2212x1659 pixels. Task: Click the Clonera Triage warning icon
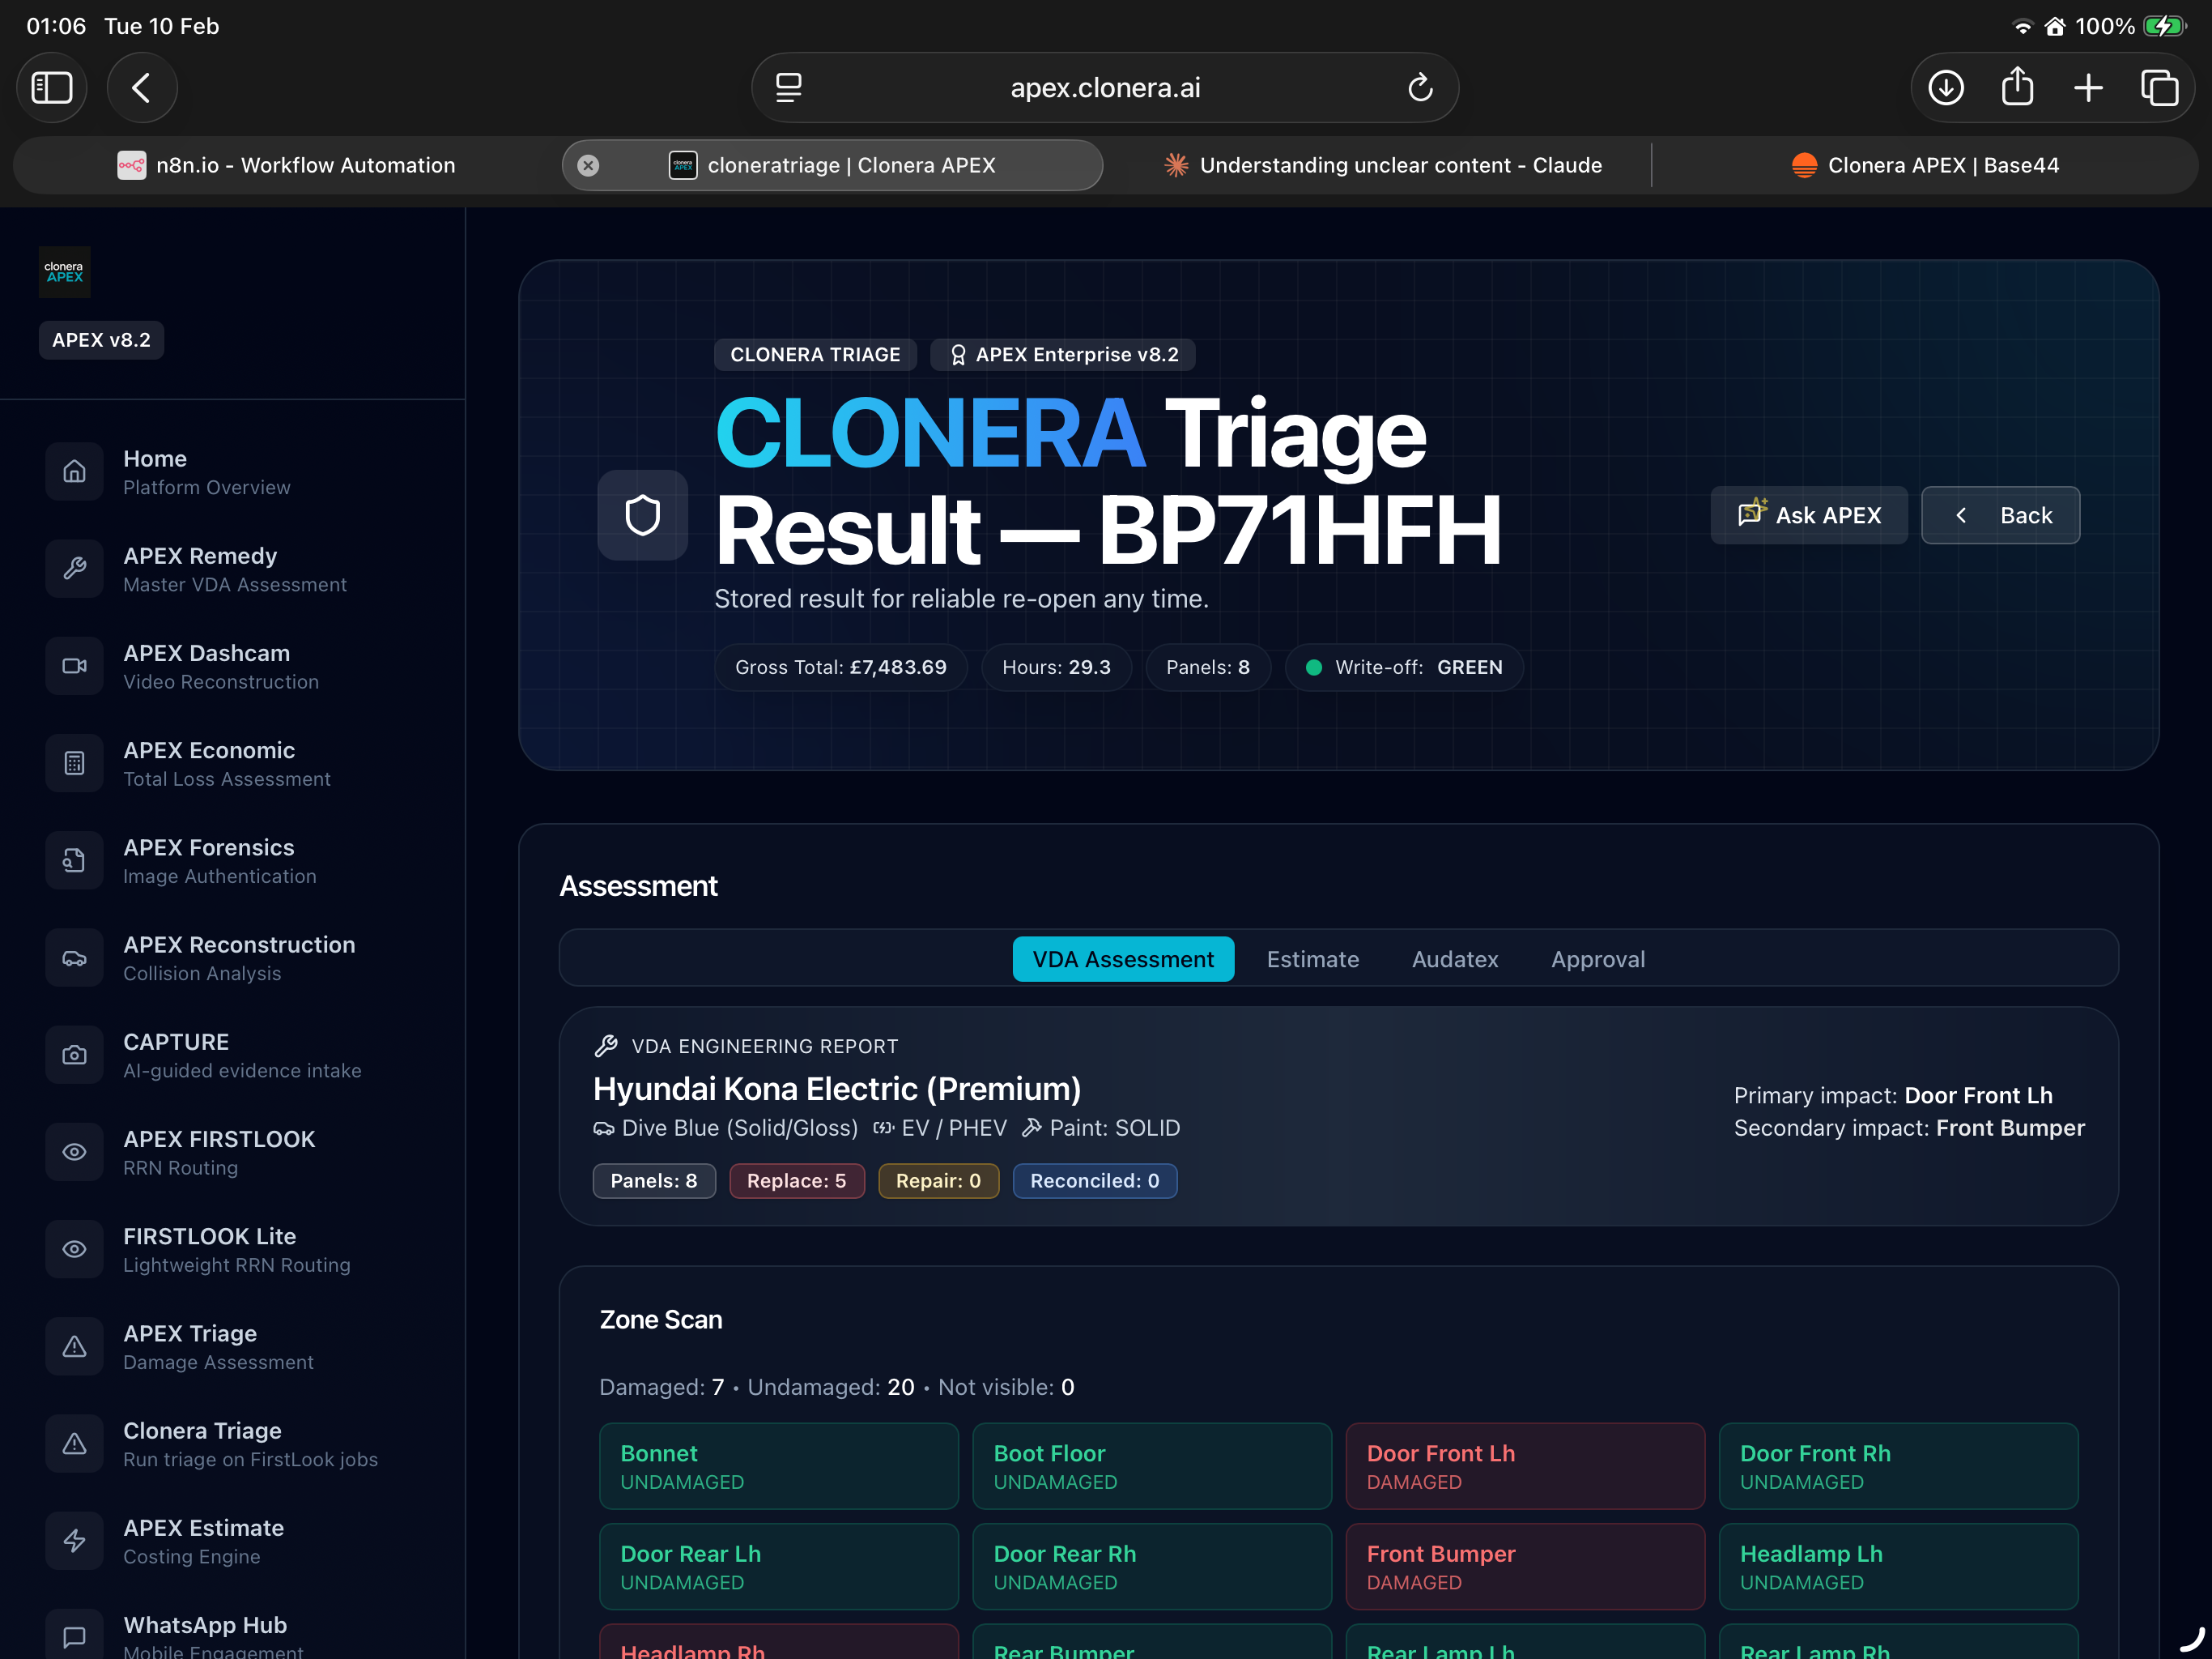(x=74, y=1443)
